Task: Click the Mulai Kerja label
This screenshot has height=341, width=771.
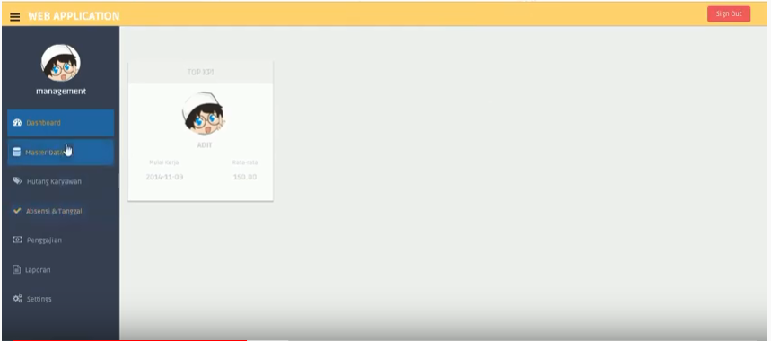Action: coord(163,162)
